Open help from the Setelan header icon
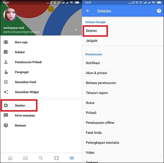 [159, 11]
